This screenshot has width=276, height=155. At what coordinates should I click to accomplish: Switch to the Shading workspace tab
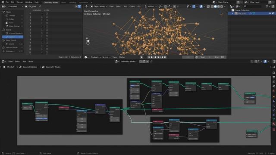[x=72, y=3]
